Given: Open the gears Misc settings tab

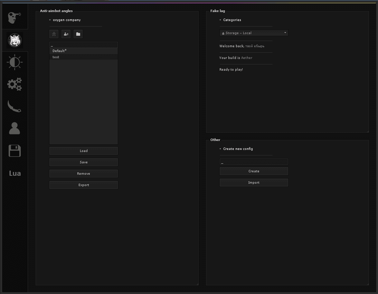Looking at the screenshot, I should point(15,84).
